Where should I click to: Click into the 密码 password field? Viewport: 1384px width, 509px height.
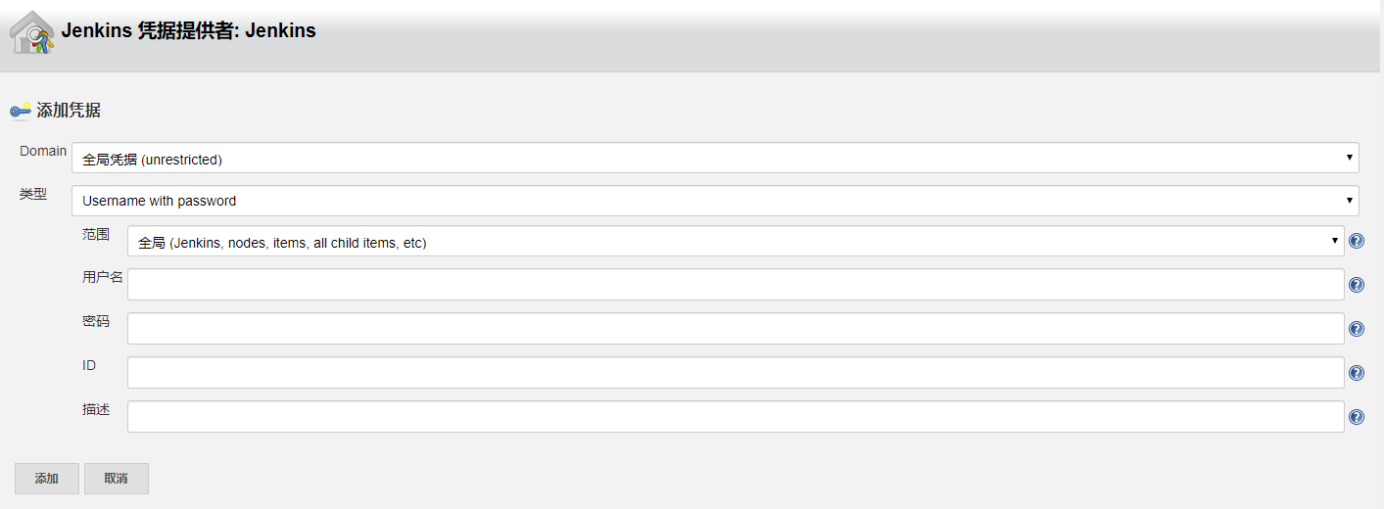[735, 329]
